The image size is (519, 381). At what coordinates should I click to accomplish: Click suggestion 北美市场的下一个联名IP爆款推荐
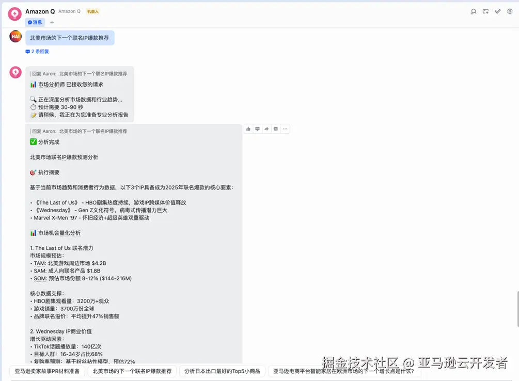click(132, 371)
